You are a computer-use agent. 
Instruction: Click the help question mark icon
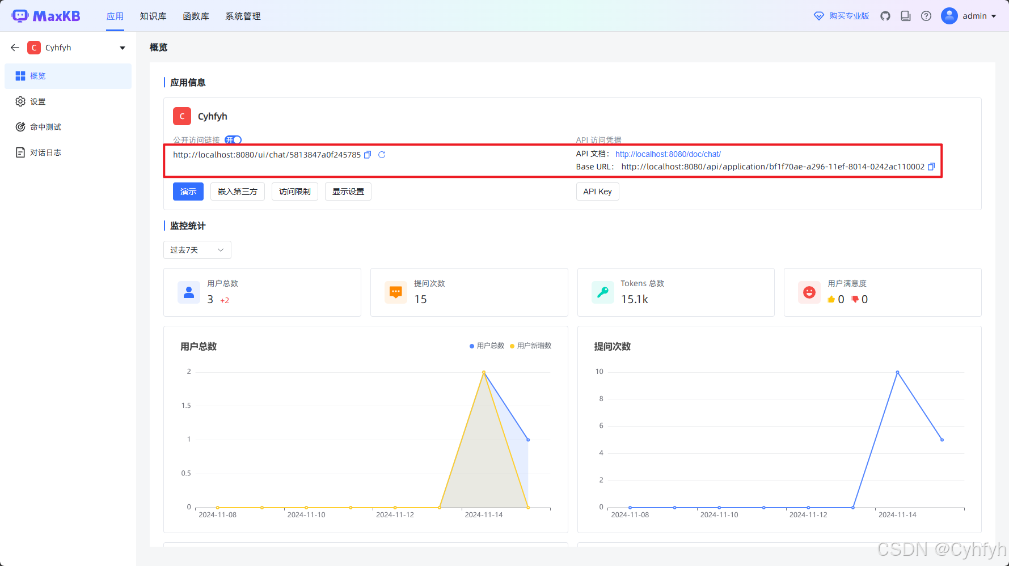pos(926,16)
